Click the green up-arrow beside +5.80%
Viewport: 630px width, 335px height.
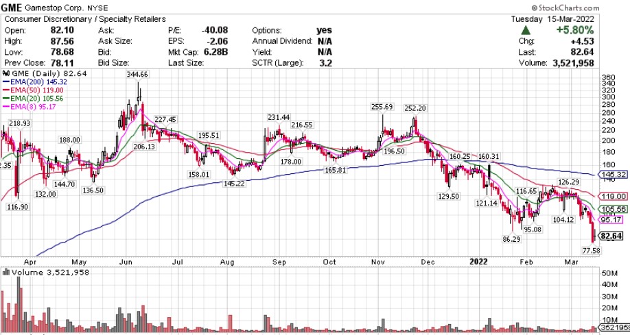coord(526,30)
